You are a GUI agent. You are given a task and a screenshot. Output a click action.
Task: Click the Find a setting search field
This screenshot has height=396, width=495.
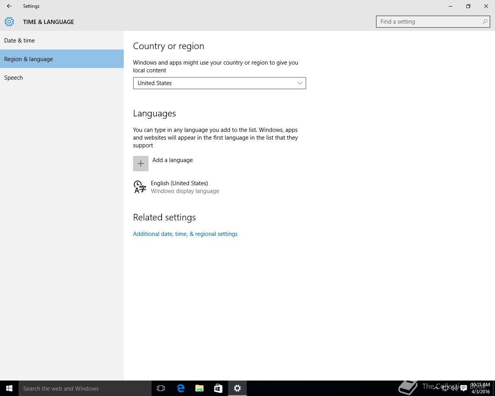(x=429, y=22)
